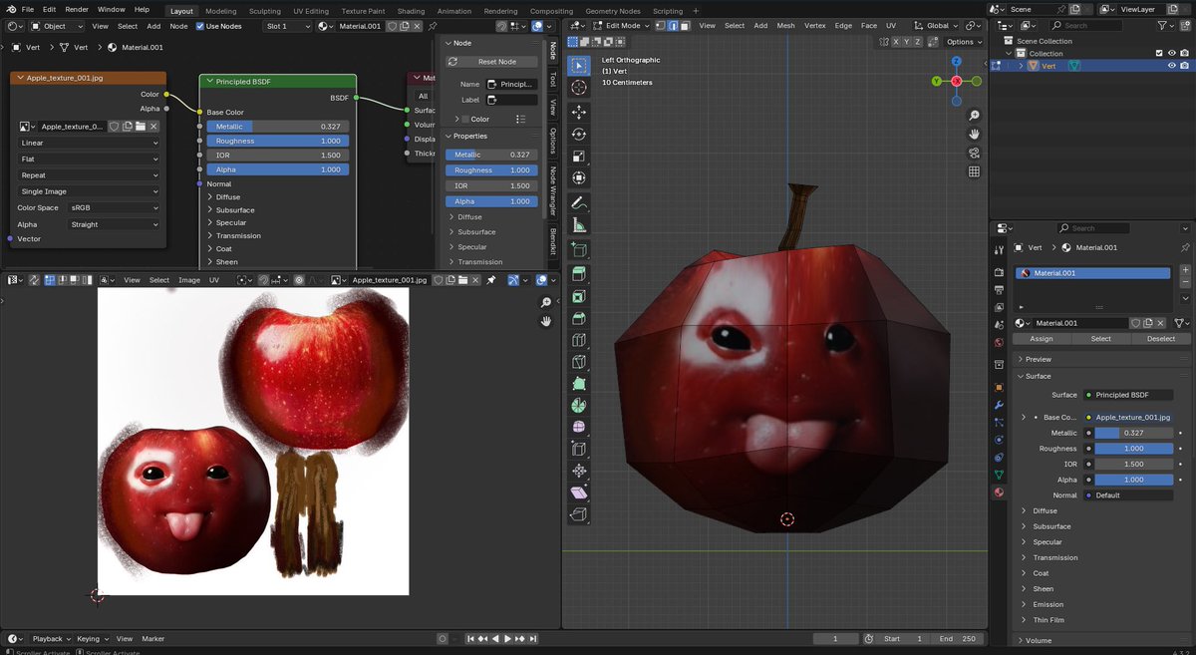This screenshot has height=655, width=1196.
Task: Expand the Vert object in outliner
Action: point(1021,66)
